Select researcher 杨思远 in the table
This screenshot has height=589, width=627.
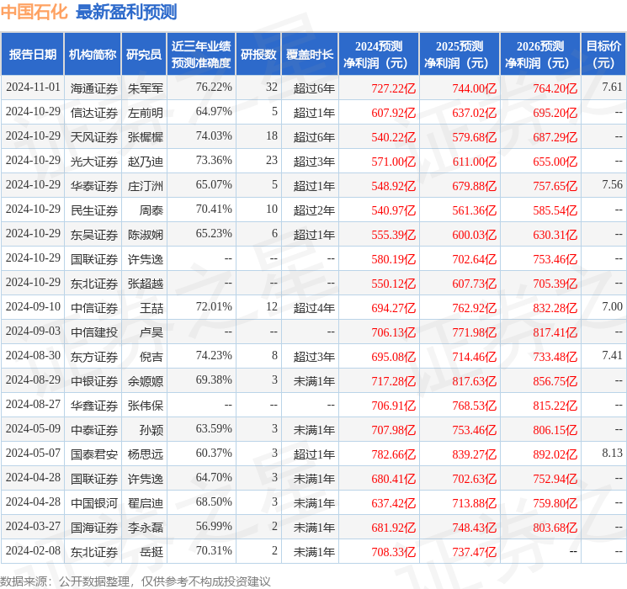(x=145, y=454)
